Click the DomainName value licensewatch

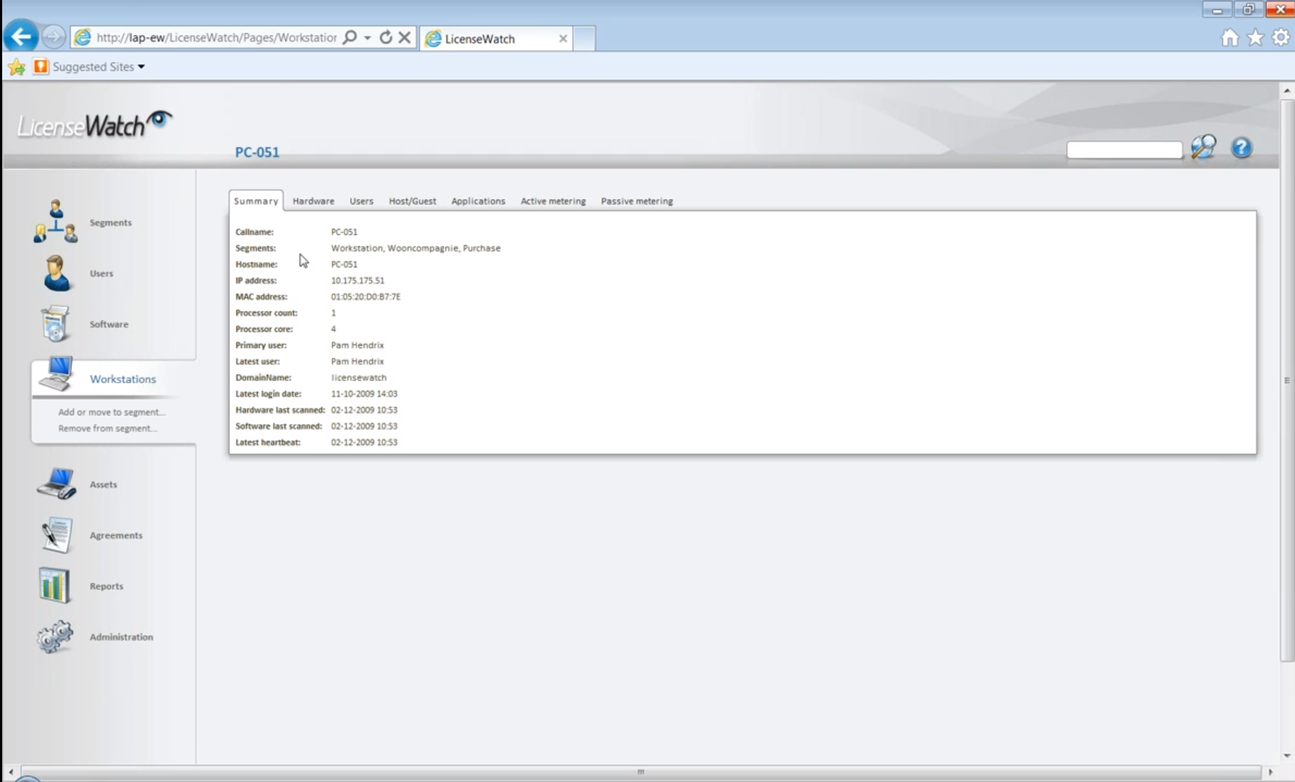point(359,378)
